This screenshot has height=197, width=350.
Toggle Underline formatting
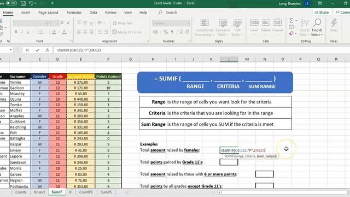[28, 32]
